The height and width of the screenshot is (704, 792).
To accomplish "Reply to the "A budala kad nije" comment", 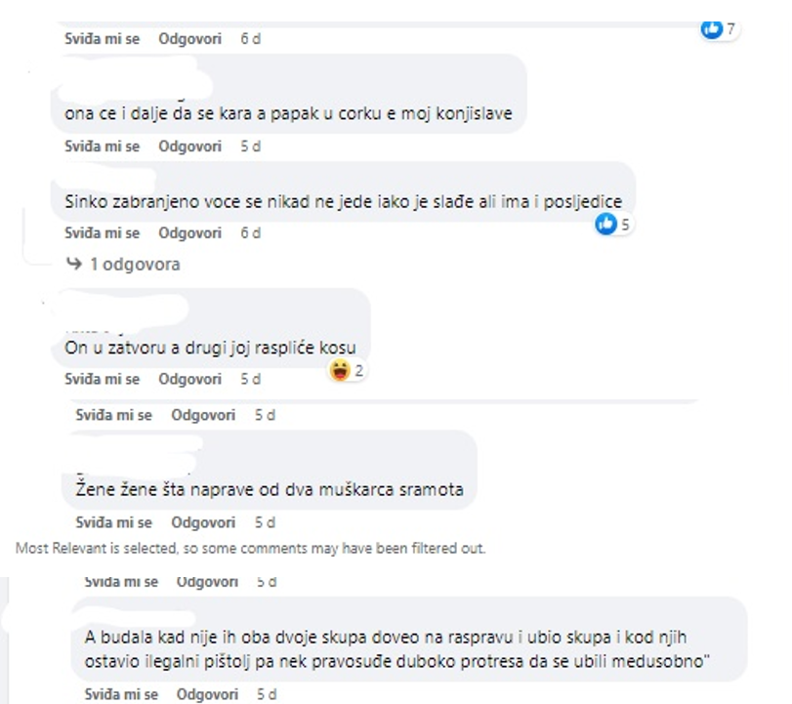I will tap(207, 694).
